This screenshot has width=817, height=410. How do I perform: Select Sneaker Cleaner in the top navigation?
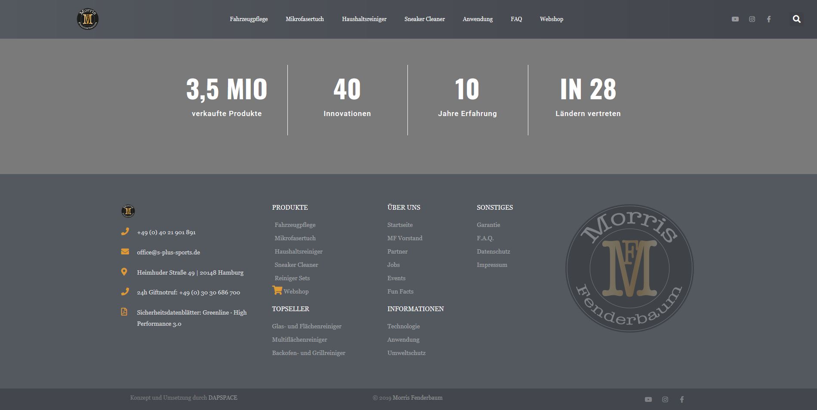click(424, 19)
